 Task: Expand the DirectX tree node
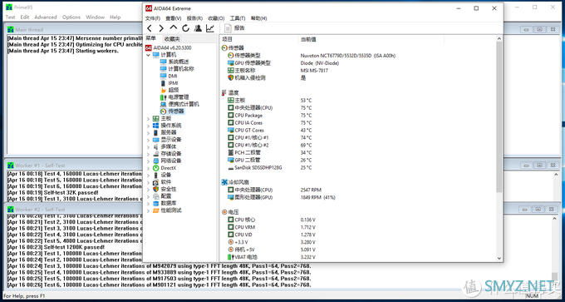148,168
